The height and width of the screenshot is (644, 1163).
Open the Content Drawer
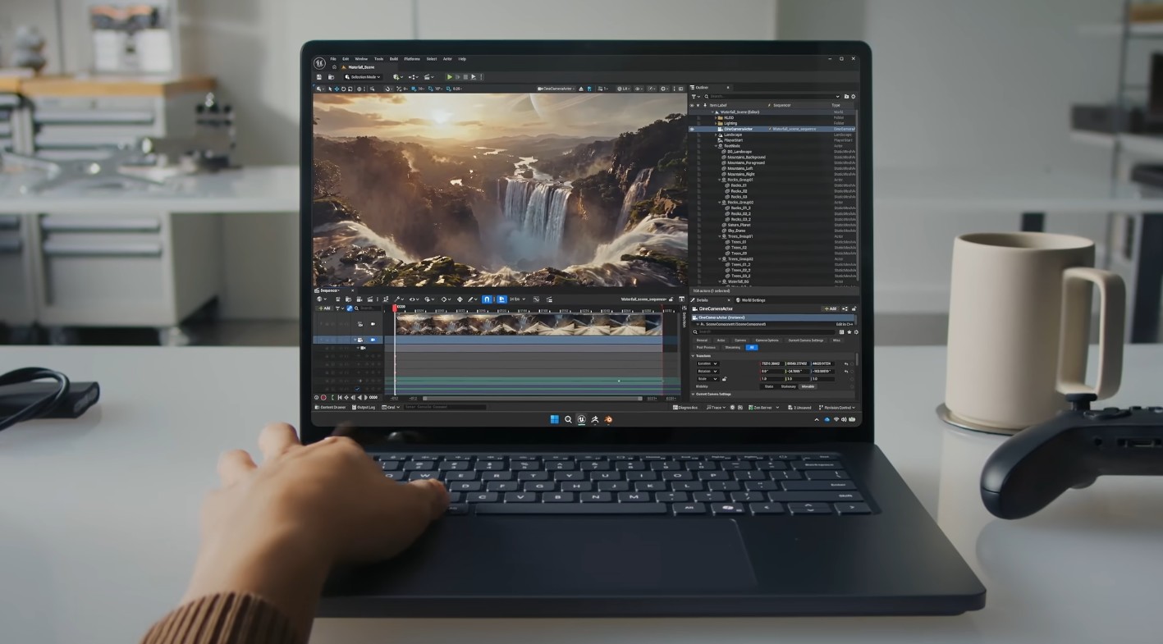click(x=331, y=407)
